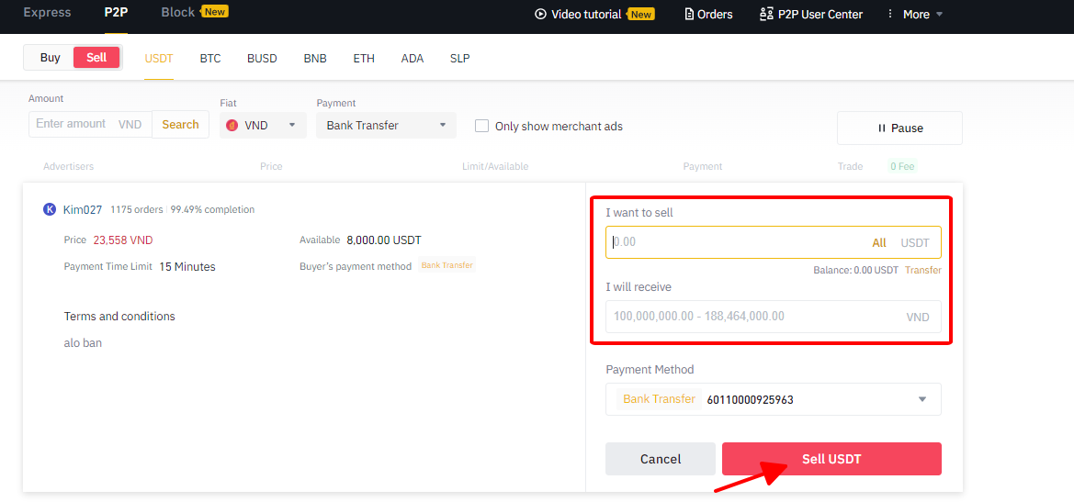Select the P2P tab
The width and height of the screenshot is (1074, 502).
(116, 12)
